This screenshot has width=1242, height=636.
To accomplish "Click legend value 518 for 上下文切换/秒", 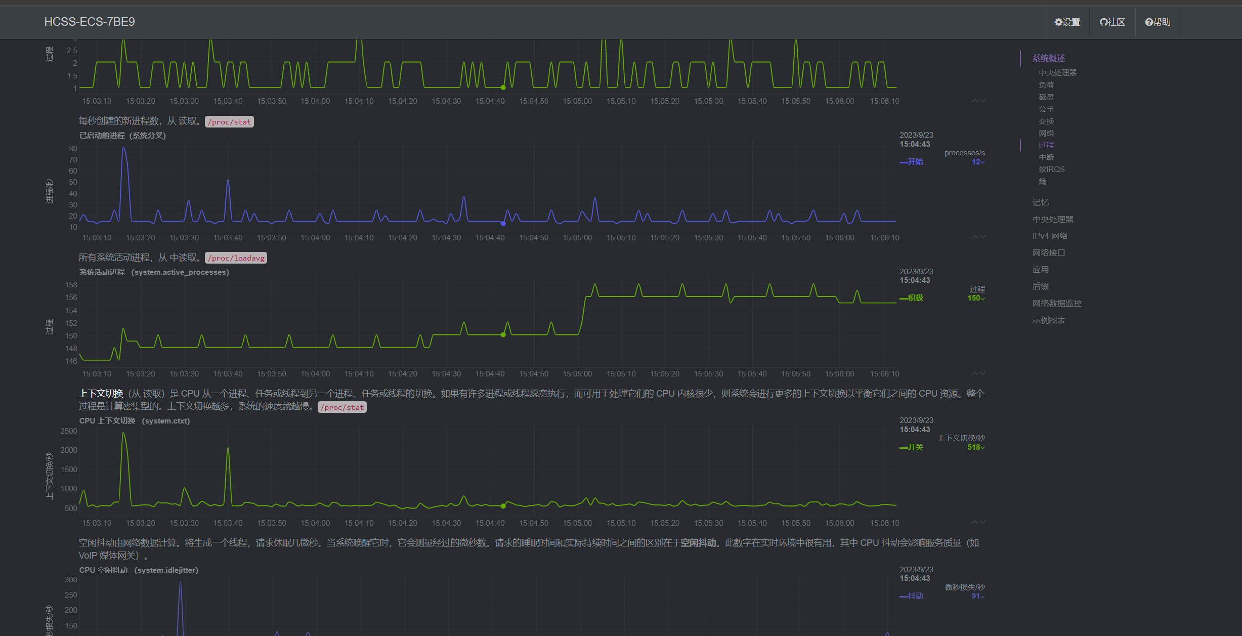I will 976,447.
